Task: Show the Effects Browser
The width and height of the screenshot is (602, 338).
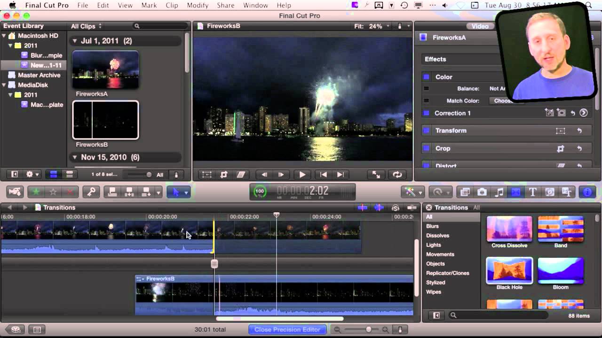Action: tap(465, 192)
